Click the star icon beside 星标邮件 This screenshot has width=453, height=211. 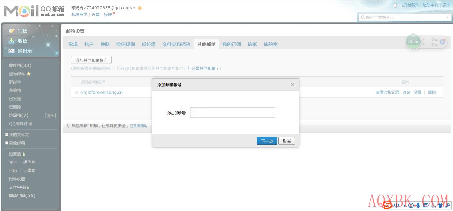29,74
